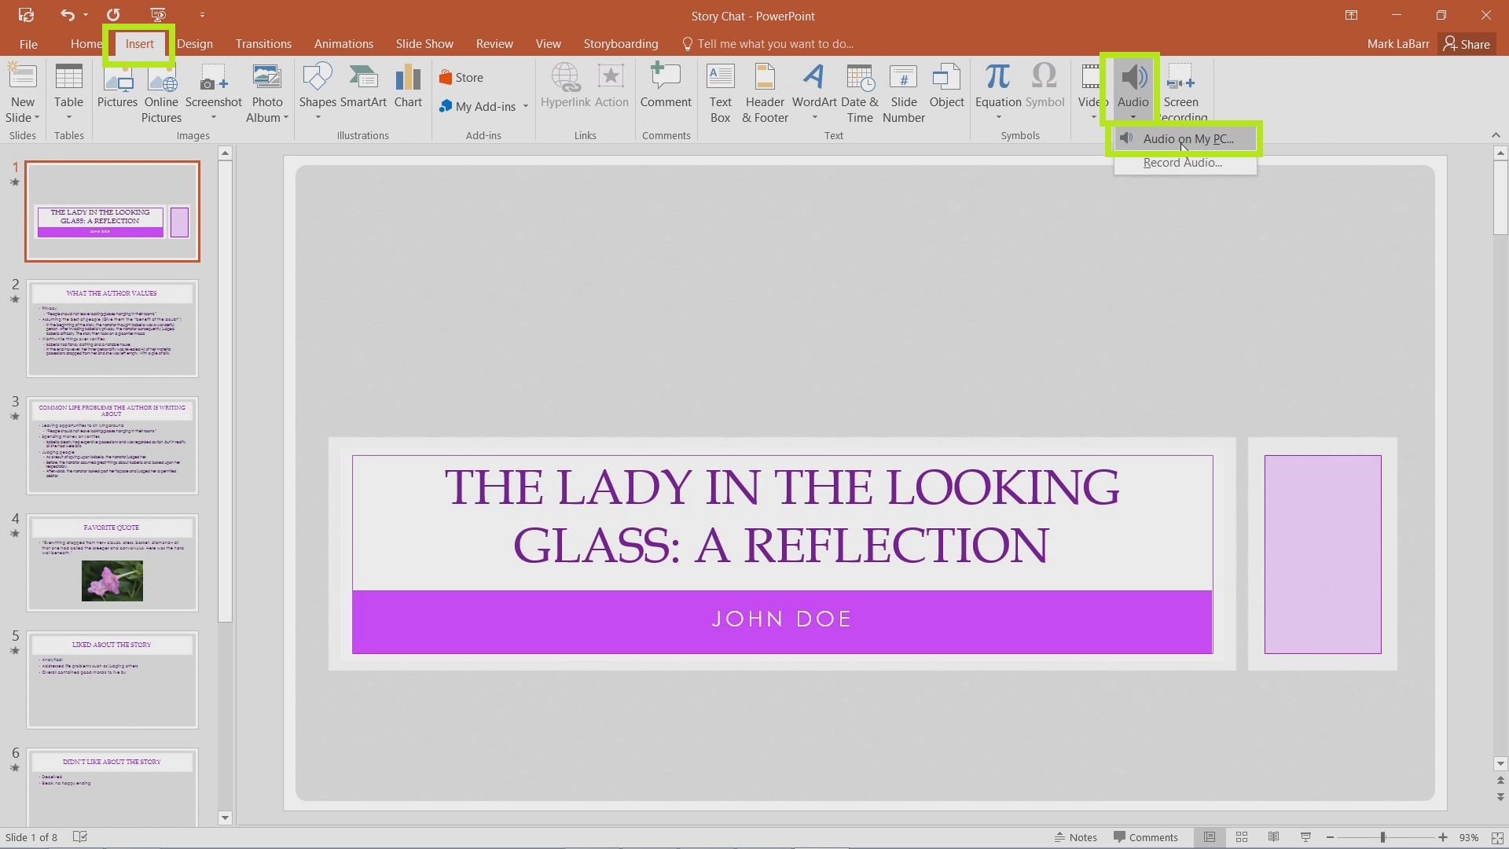
Task: Switch to the Home tab
Action: pyautogui.click(x=85, y=44)
